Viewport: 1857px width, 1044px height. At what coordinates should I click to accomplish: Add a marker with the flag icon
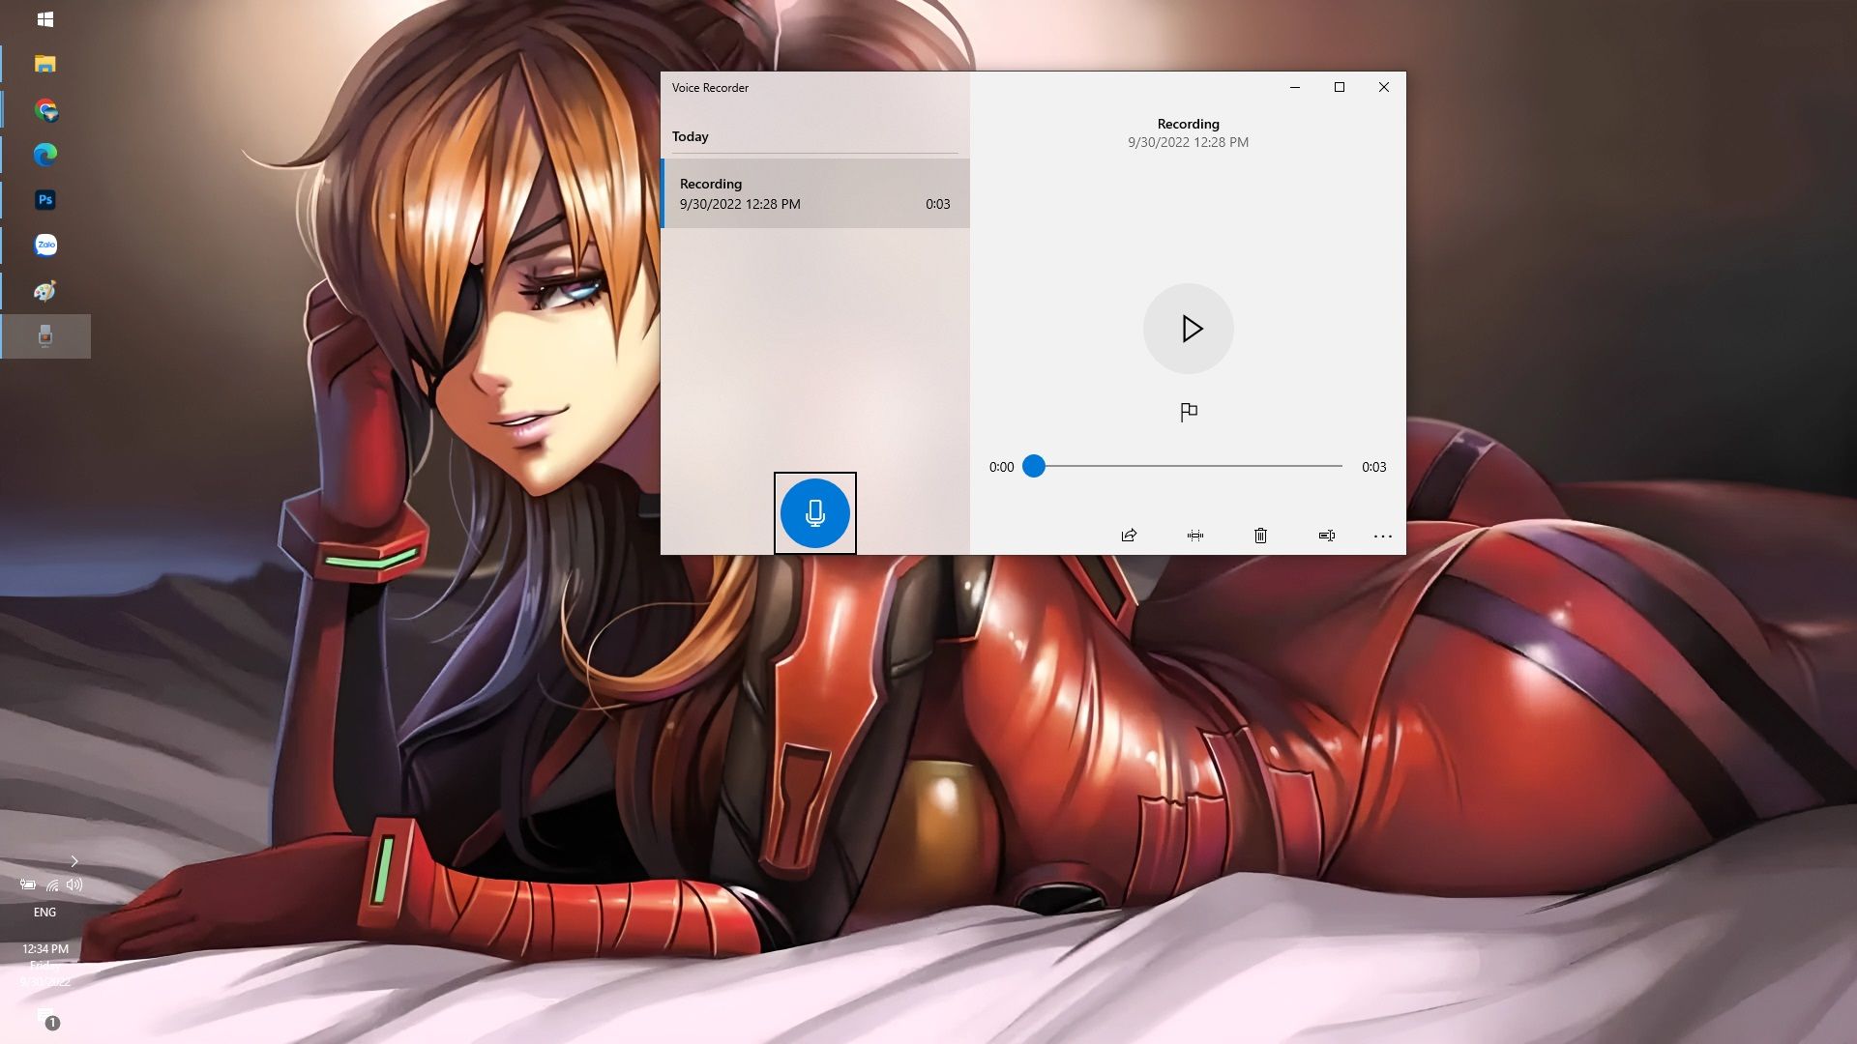pos(1189,413)
